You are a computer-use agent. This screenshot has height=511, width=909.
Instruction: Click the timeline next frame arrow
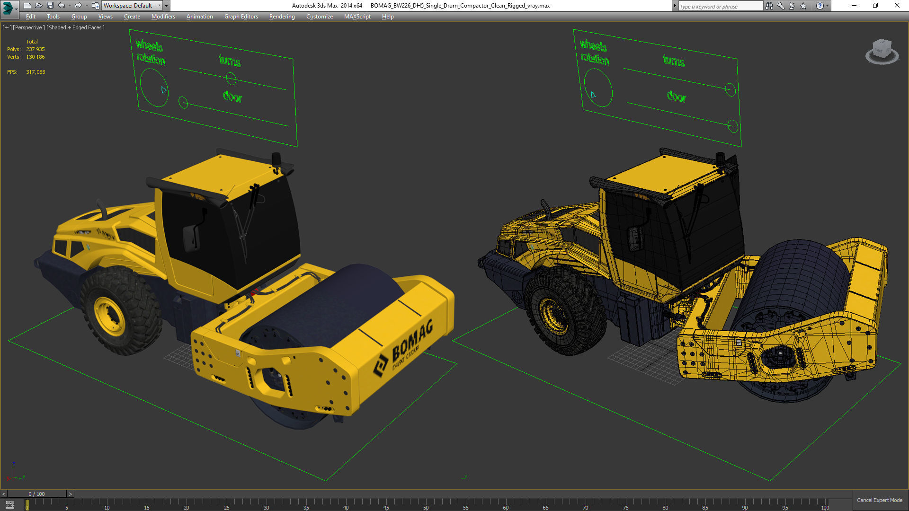[71, 494]
